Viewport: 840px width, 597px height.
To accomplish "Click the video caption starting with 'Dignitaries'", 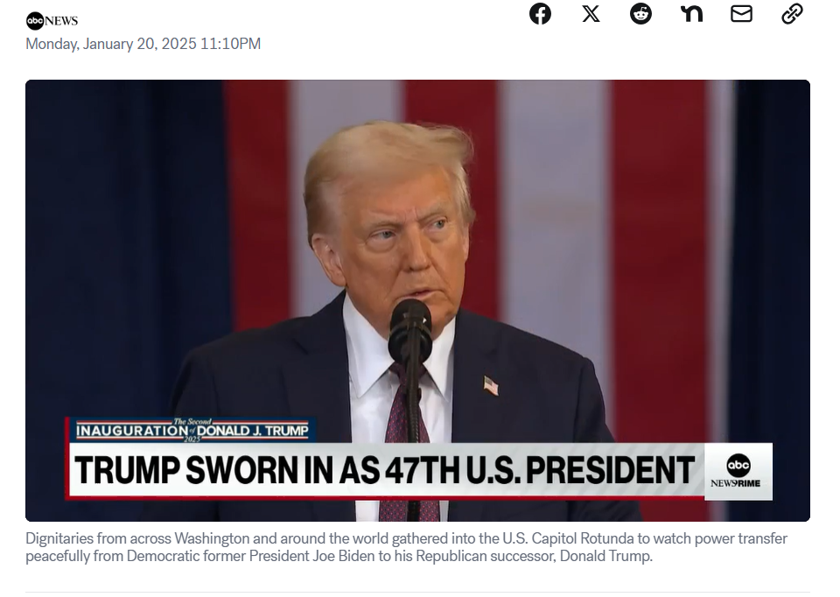I will pyautogui.click(x=406, y=546).
